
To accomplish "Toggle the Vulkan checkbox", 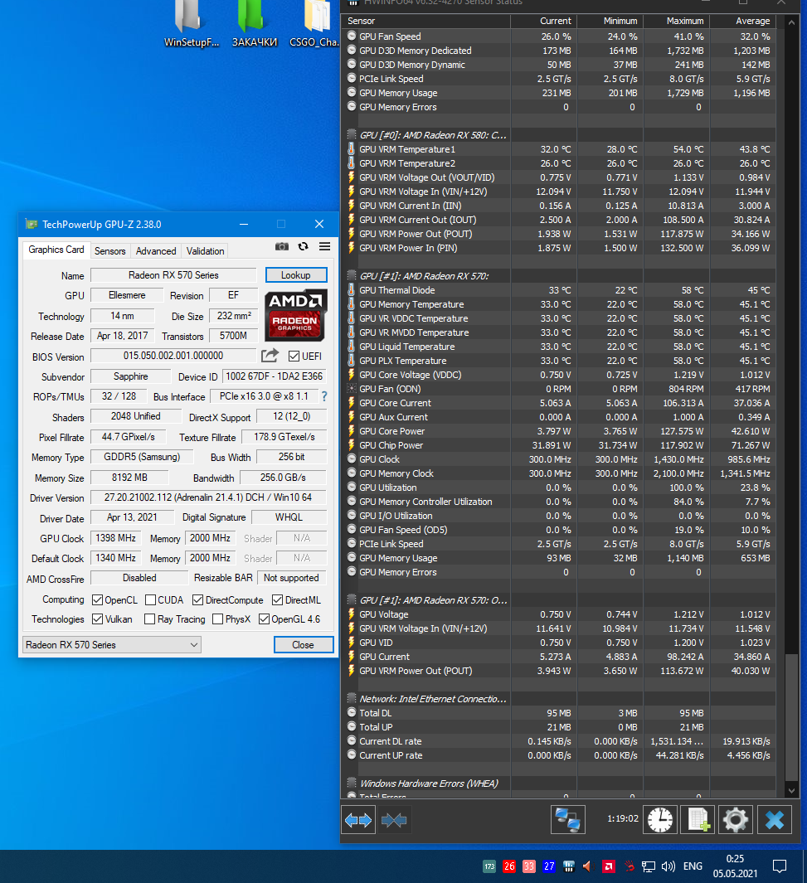I will (x=97, y=619).
